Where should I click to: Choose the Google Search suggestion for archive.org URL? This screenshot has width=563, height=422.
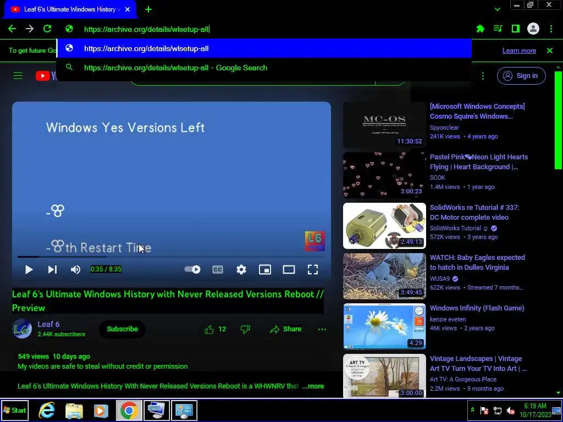pos(264,68)
